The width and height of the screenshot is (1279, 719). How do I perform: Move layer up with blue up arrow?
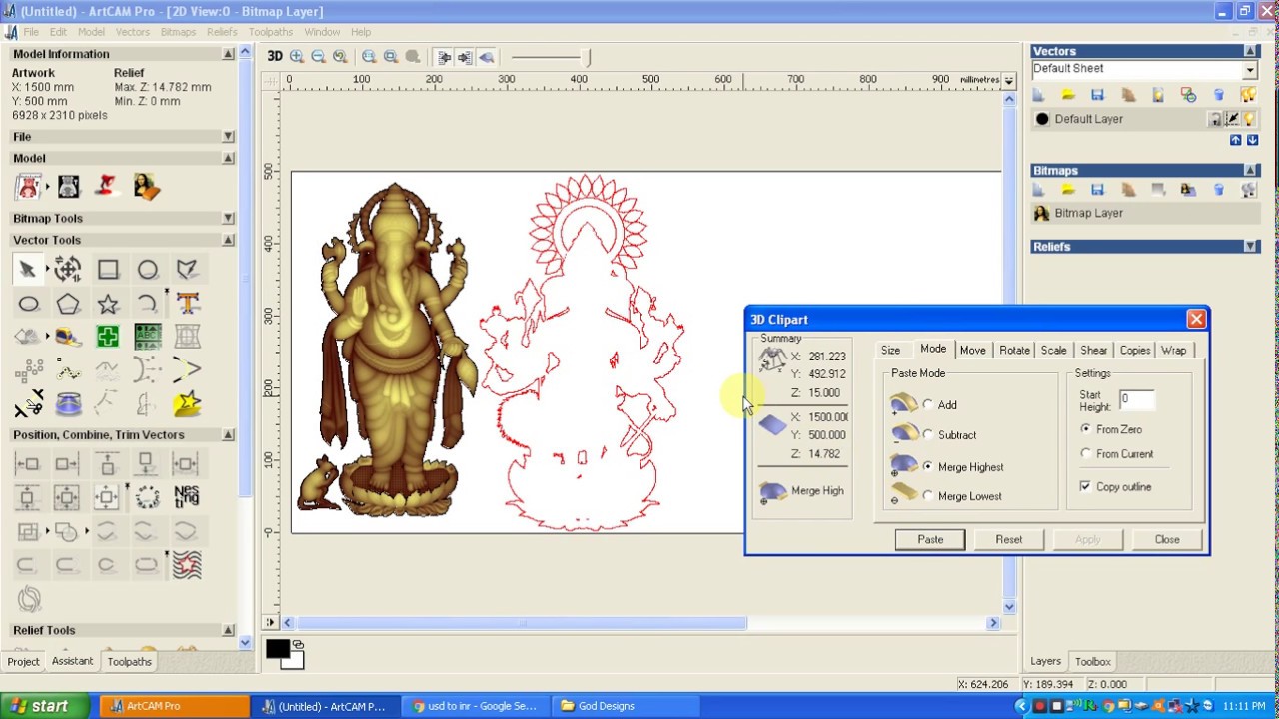pos(1236,141)
